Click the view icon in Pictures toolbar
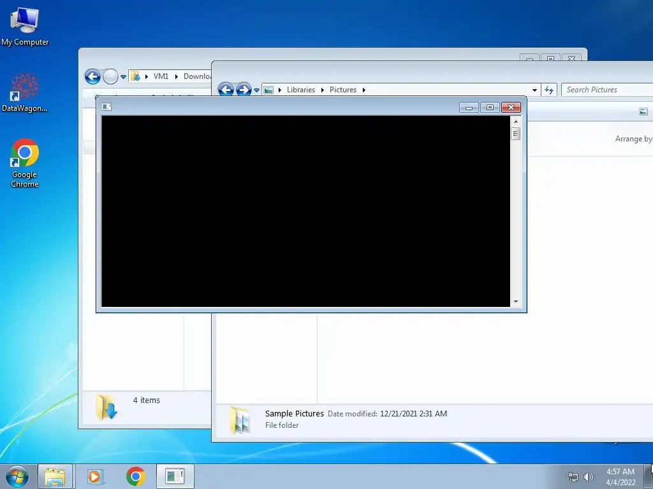653x489 pixels. click(x=643, y=111)
